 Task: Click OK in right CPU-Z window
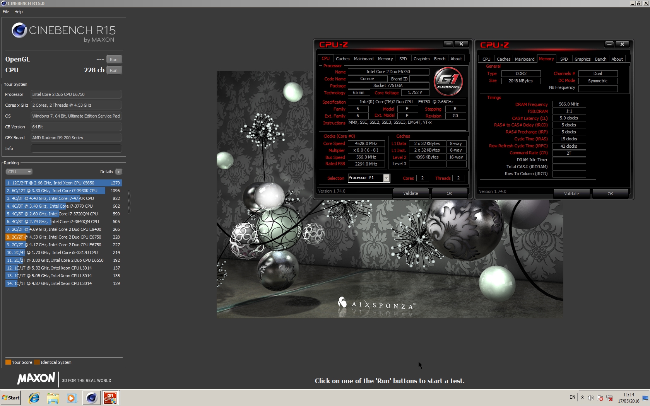pyautogui.click(x=611, y=194)
